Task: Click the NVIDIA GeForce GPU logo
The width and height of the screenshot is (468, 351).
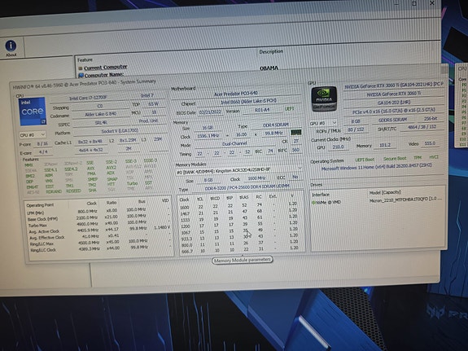Action: click(x=324, y=99)
